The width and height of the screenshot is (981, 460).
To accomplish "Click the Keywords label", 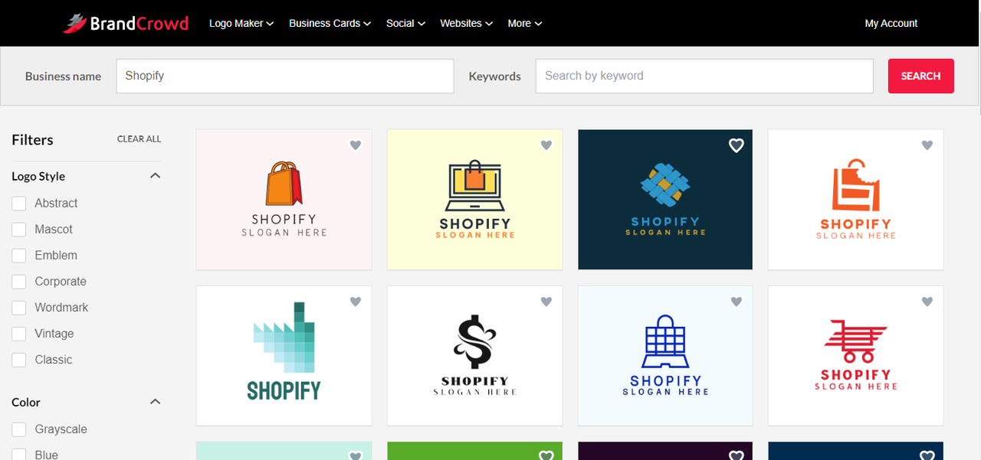I will pyautogui.click(x=495, y=77).
